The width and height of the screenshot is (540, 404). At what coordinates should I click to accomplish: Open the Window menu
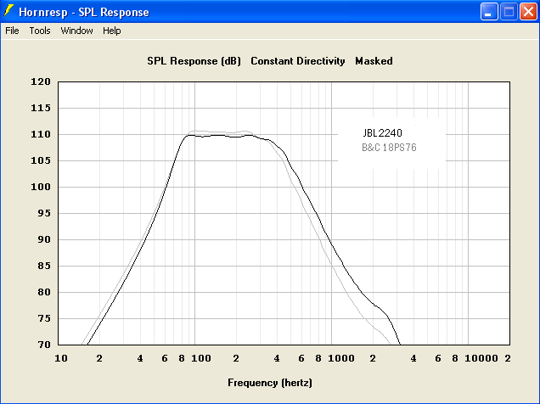click(76, 31)
